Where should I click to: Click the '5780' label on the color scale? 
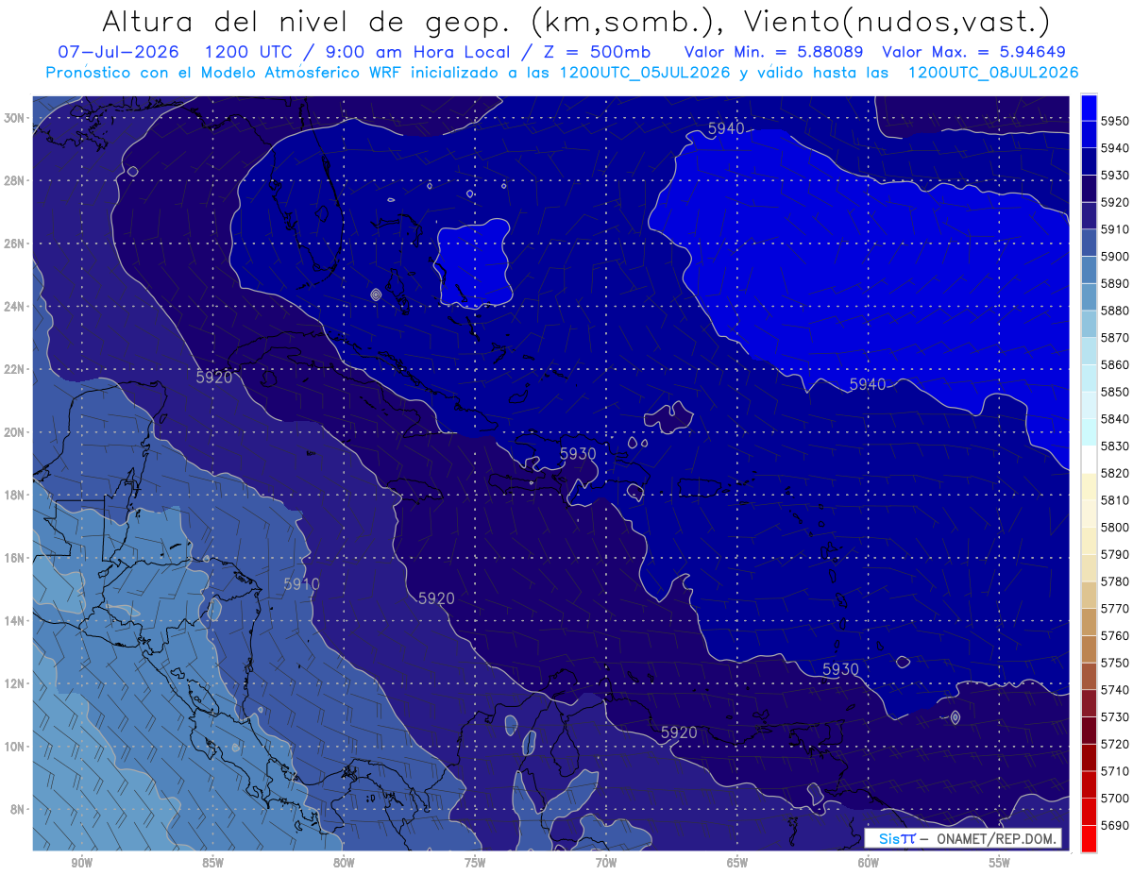(1115, 581)
